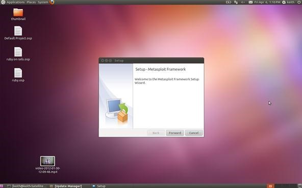Open the keith user menu

click(289, 3)
